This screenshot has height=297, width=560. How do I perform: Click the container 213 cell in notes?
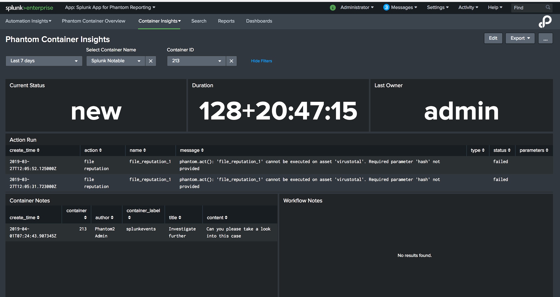pyautogui.click(x=83, y=229)
